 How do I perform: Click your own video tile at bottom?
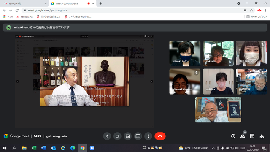click(x=218, y=110)
